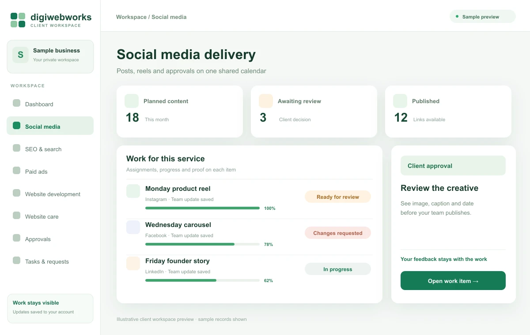Open the Approvals section
The image size is (530, 335).
[50, 238]
